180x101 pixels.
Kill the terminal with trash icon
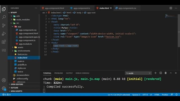(166, 73)
